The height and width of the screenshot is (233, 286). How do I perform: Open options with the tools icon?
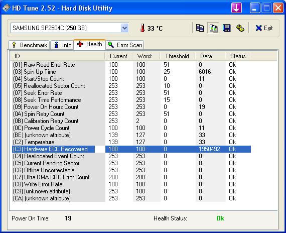click(240, 28)
